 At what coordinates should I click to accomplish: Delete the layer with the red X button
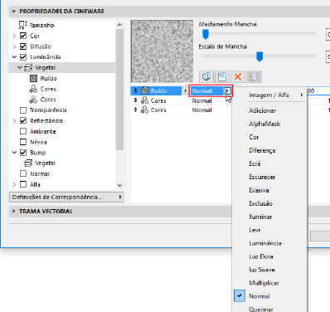[x=238, y=76]
